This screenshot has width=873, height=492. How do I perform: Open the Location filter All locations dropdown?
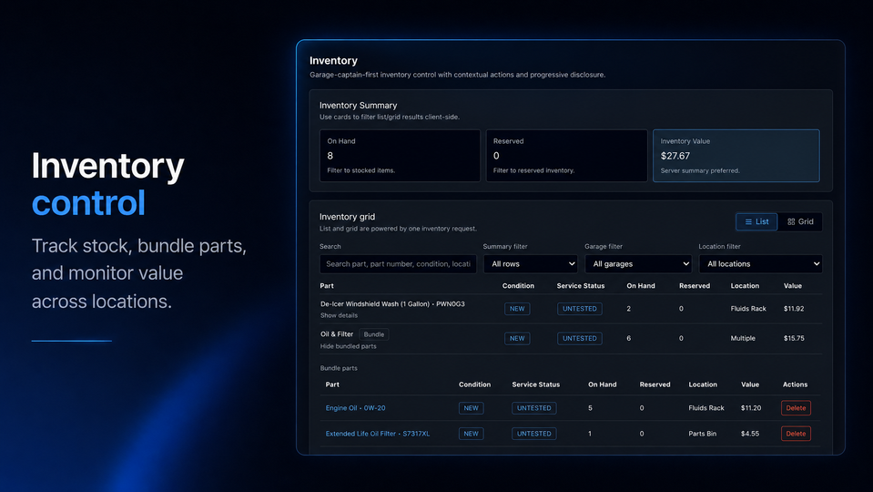(760, 264)
